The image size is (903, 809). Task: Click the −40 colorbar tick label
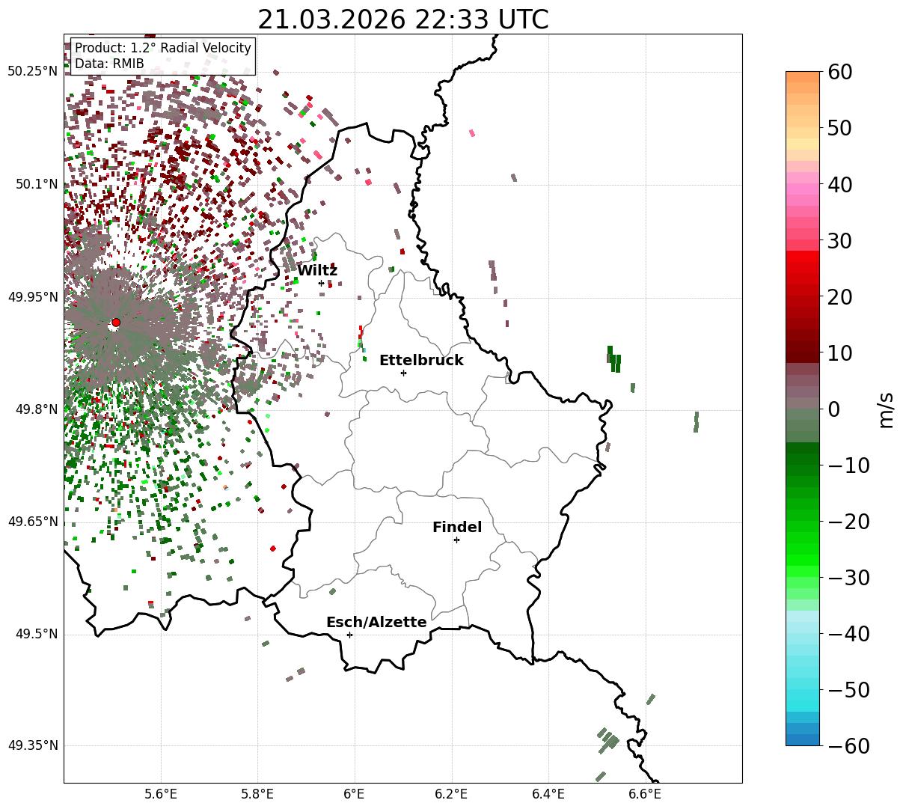848,634
